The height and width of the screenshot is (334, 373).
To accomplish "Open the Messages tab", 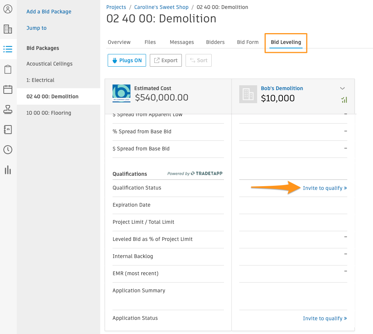I will click(x=181, y=42).
